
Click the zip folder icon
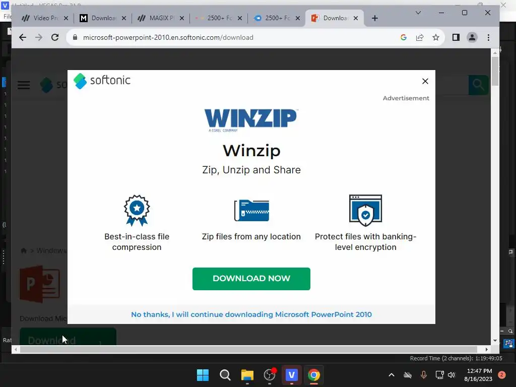coord(251,210)
